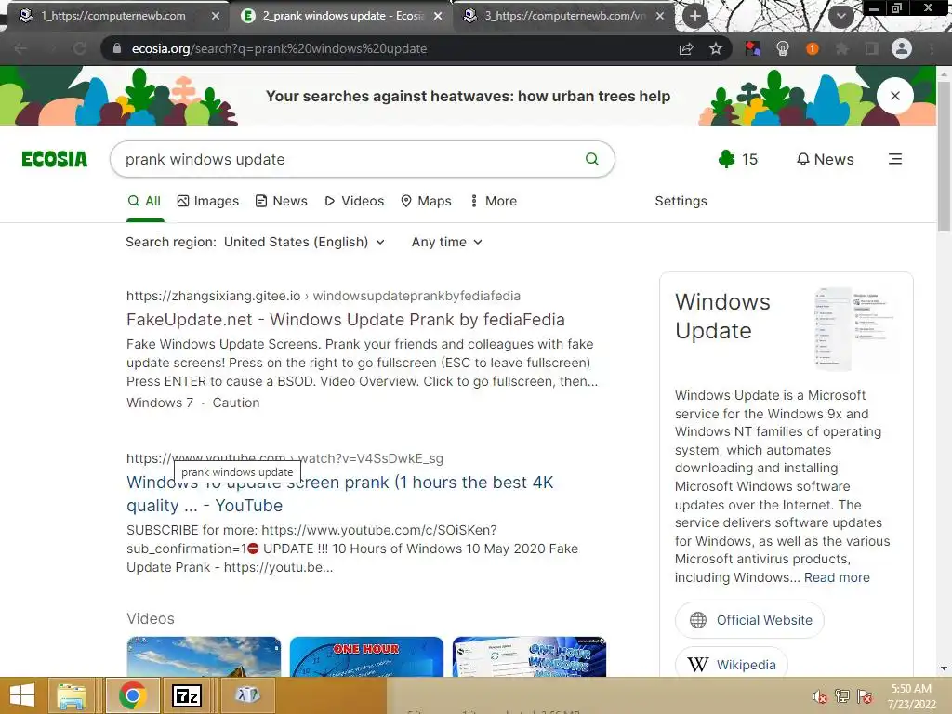Switch to the 3_https://computernewb.com/vn tab
This screenshot has width=952, height=714.
pyautogui.click(x=564, y=16)
